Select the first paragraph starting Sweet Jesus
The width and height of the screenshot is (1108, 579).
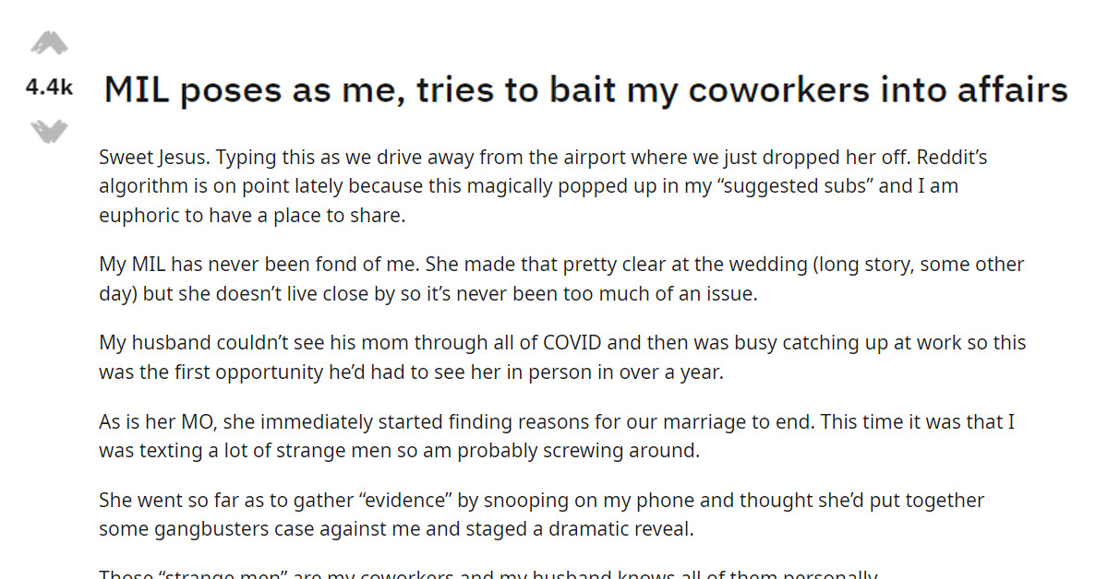543,185
